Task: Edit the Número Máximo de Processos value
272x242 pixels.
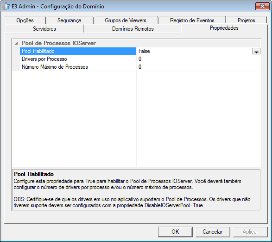Action: 198,67
